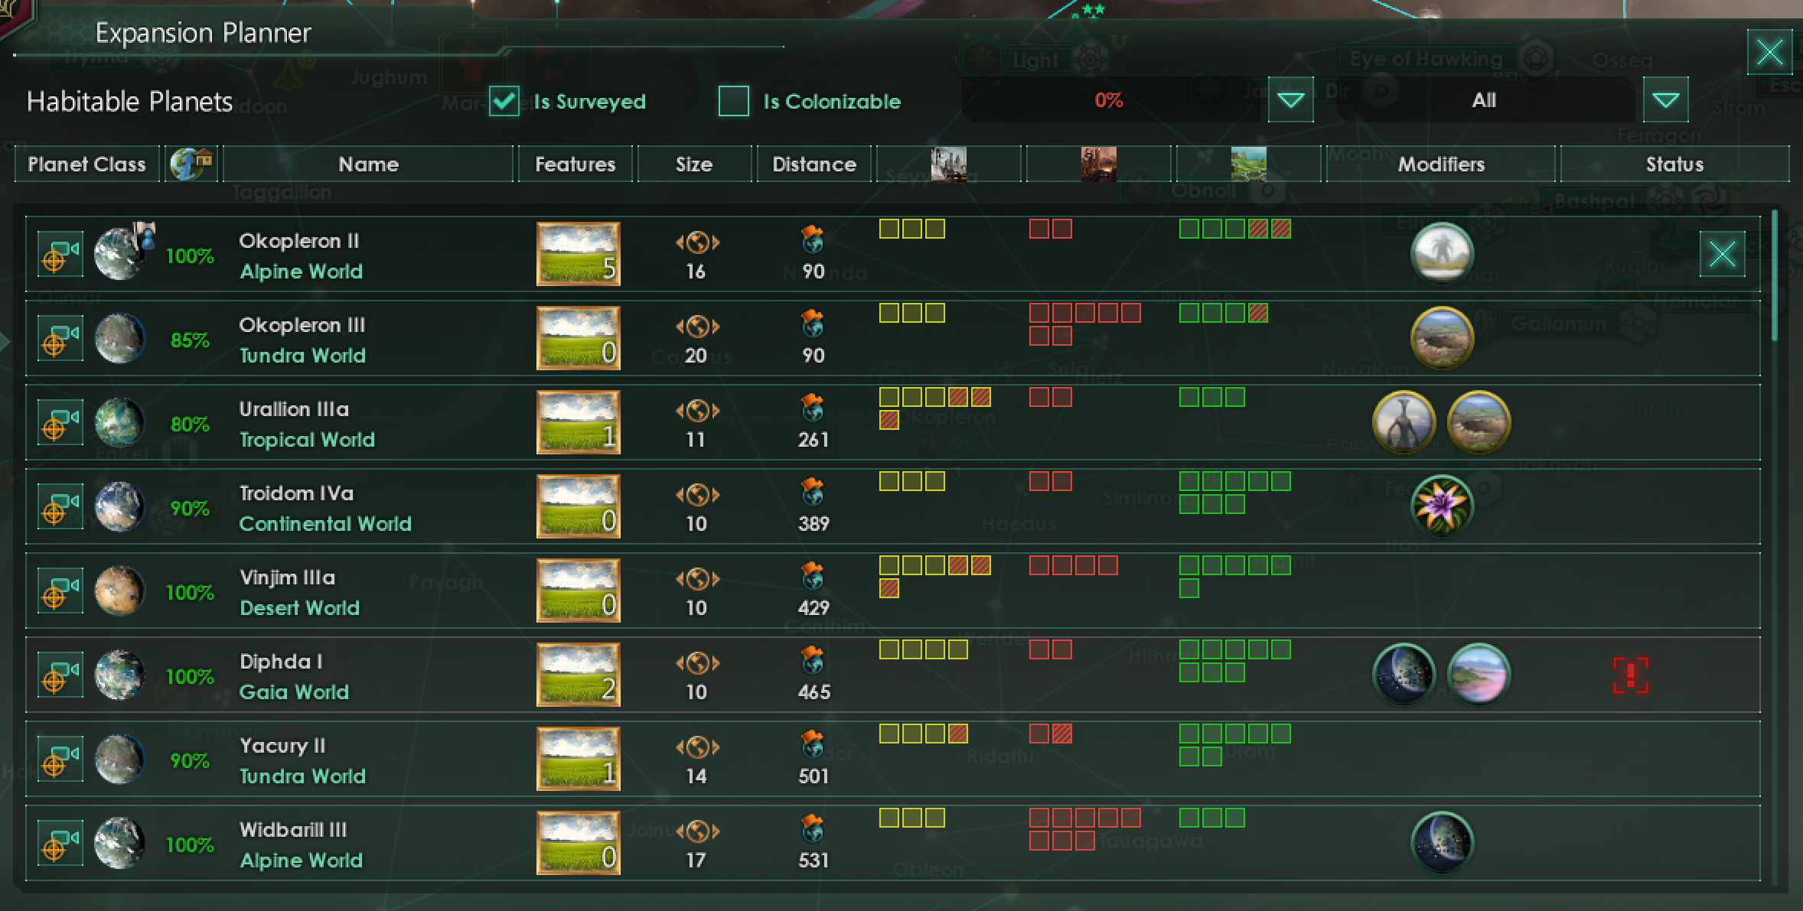
Task: Click the alien creature modifier icon on Urallion IIIa
Action: coord(1404,421)
